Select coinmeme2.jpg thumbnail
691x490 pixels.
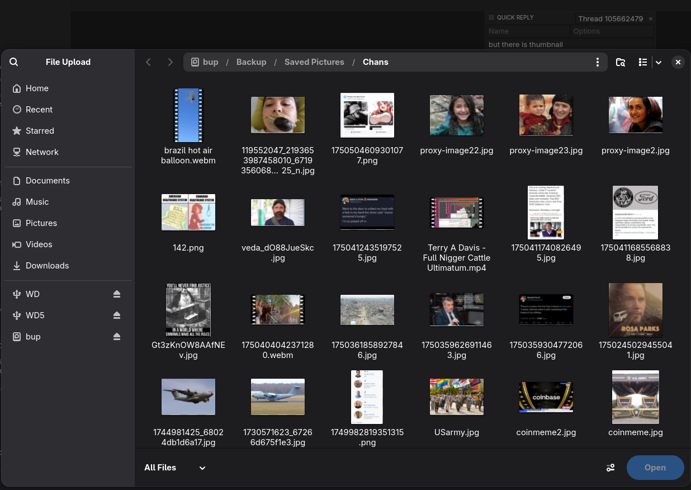pyautogui.click(x=546, y=397)
